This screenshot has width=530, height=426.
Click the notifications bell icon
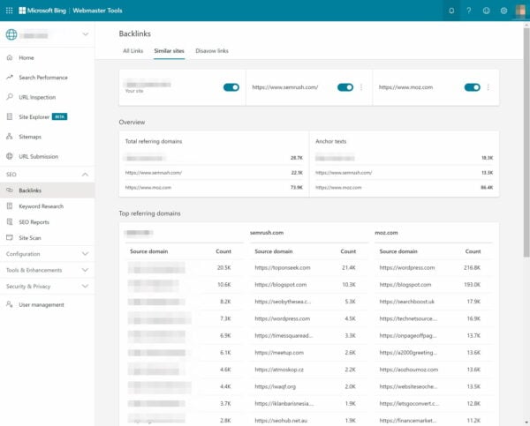[451, 11]
